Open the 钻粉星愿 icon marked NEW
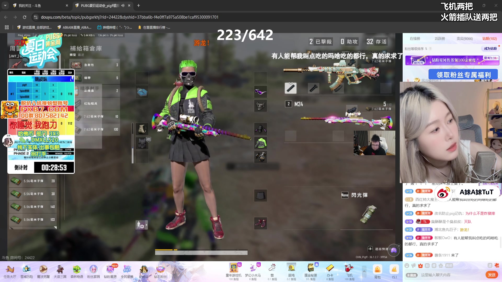The width and height of the screenshot is (502, 282). click(110, 271)
